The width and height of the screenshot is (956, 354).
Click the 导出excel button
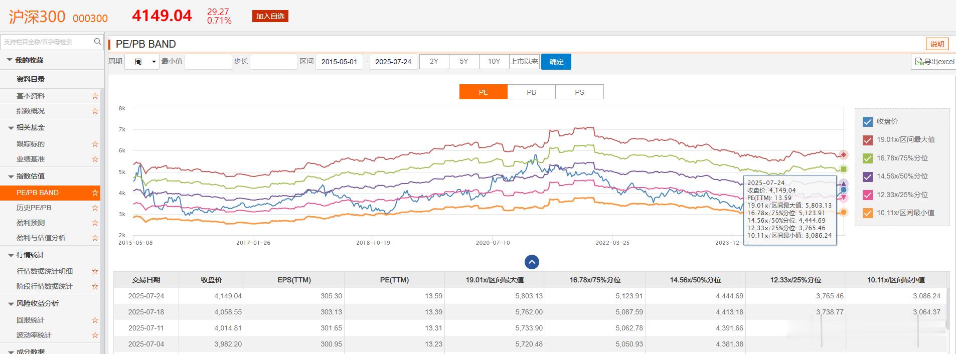[933, 62]
